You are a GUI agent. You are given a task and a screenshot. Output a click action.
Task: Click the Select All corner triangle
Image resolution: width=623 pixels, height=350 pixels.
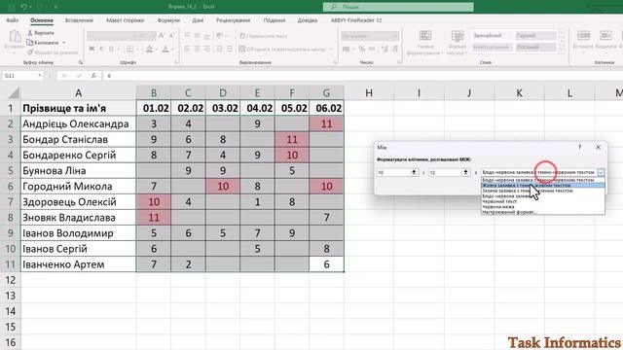[14, 93]
